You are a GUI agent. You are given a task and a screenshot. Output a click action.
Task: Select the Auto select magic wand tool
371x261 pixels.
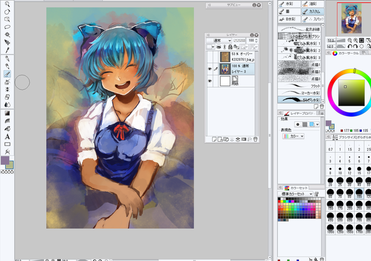(7, 35)
